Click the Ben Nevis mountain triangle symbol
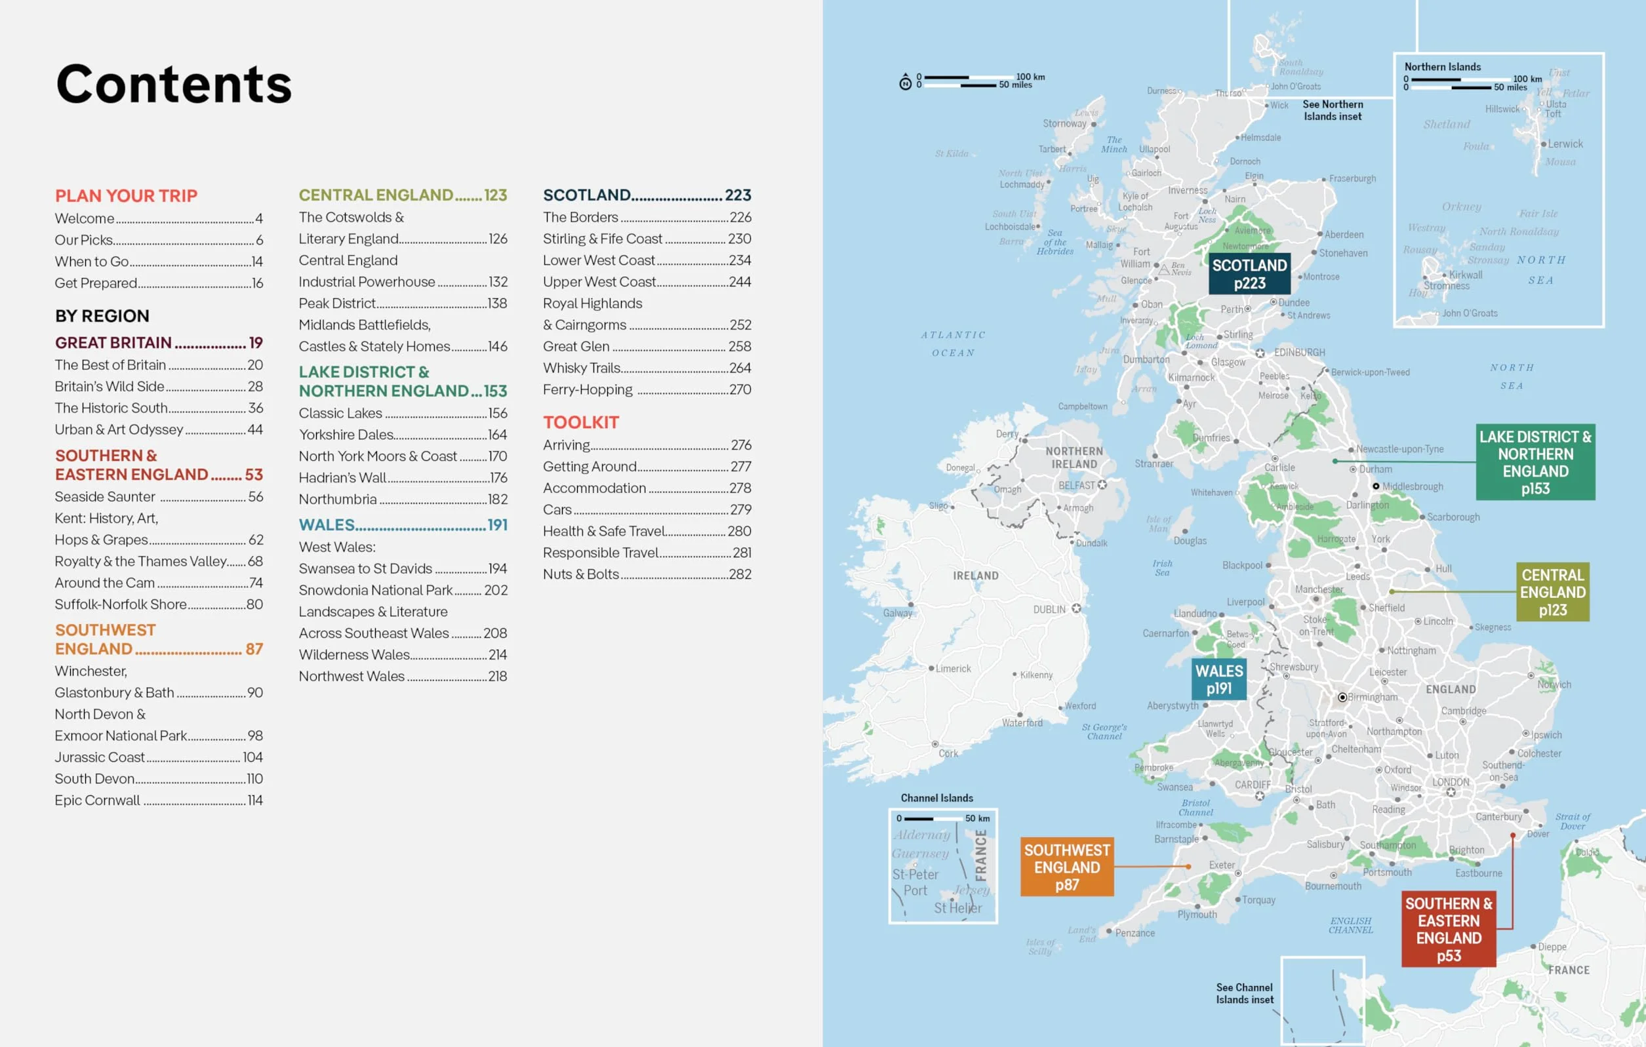This screenshot has width=1646, height=1047. [x=1164, y=269]
